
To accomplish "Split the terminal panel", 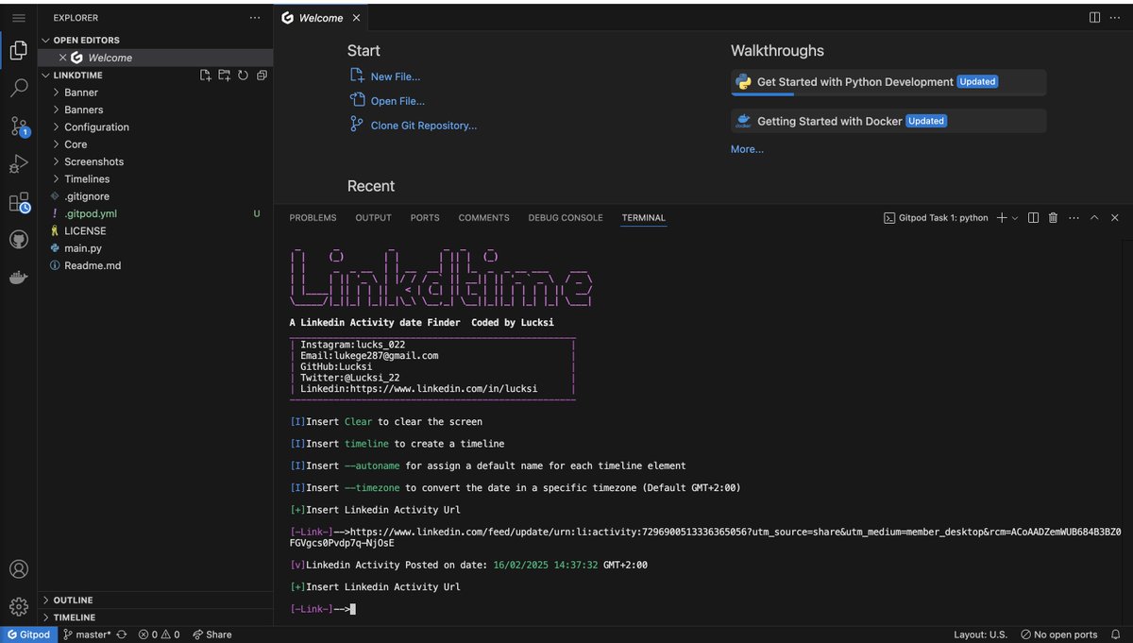I will click(1033, 218).
